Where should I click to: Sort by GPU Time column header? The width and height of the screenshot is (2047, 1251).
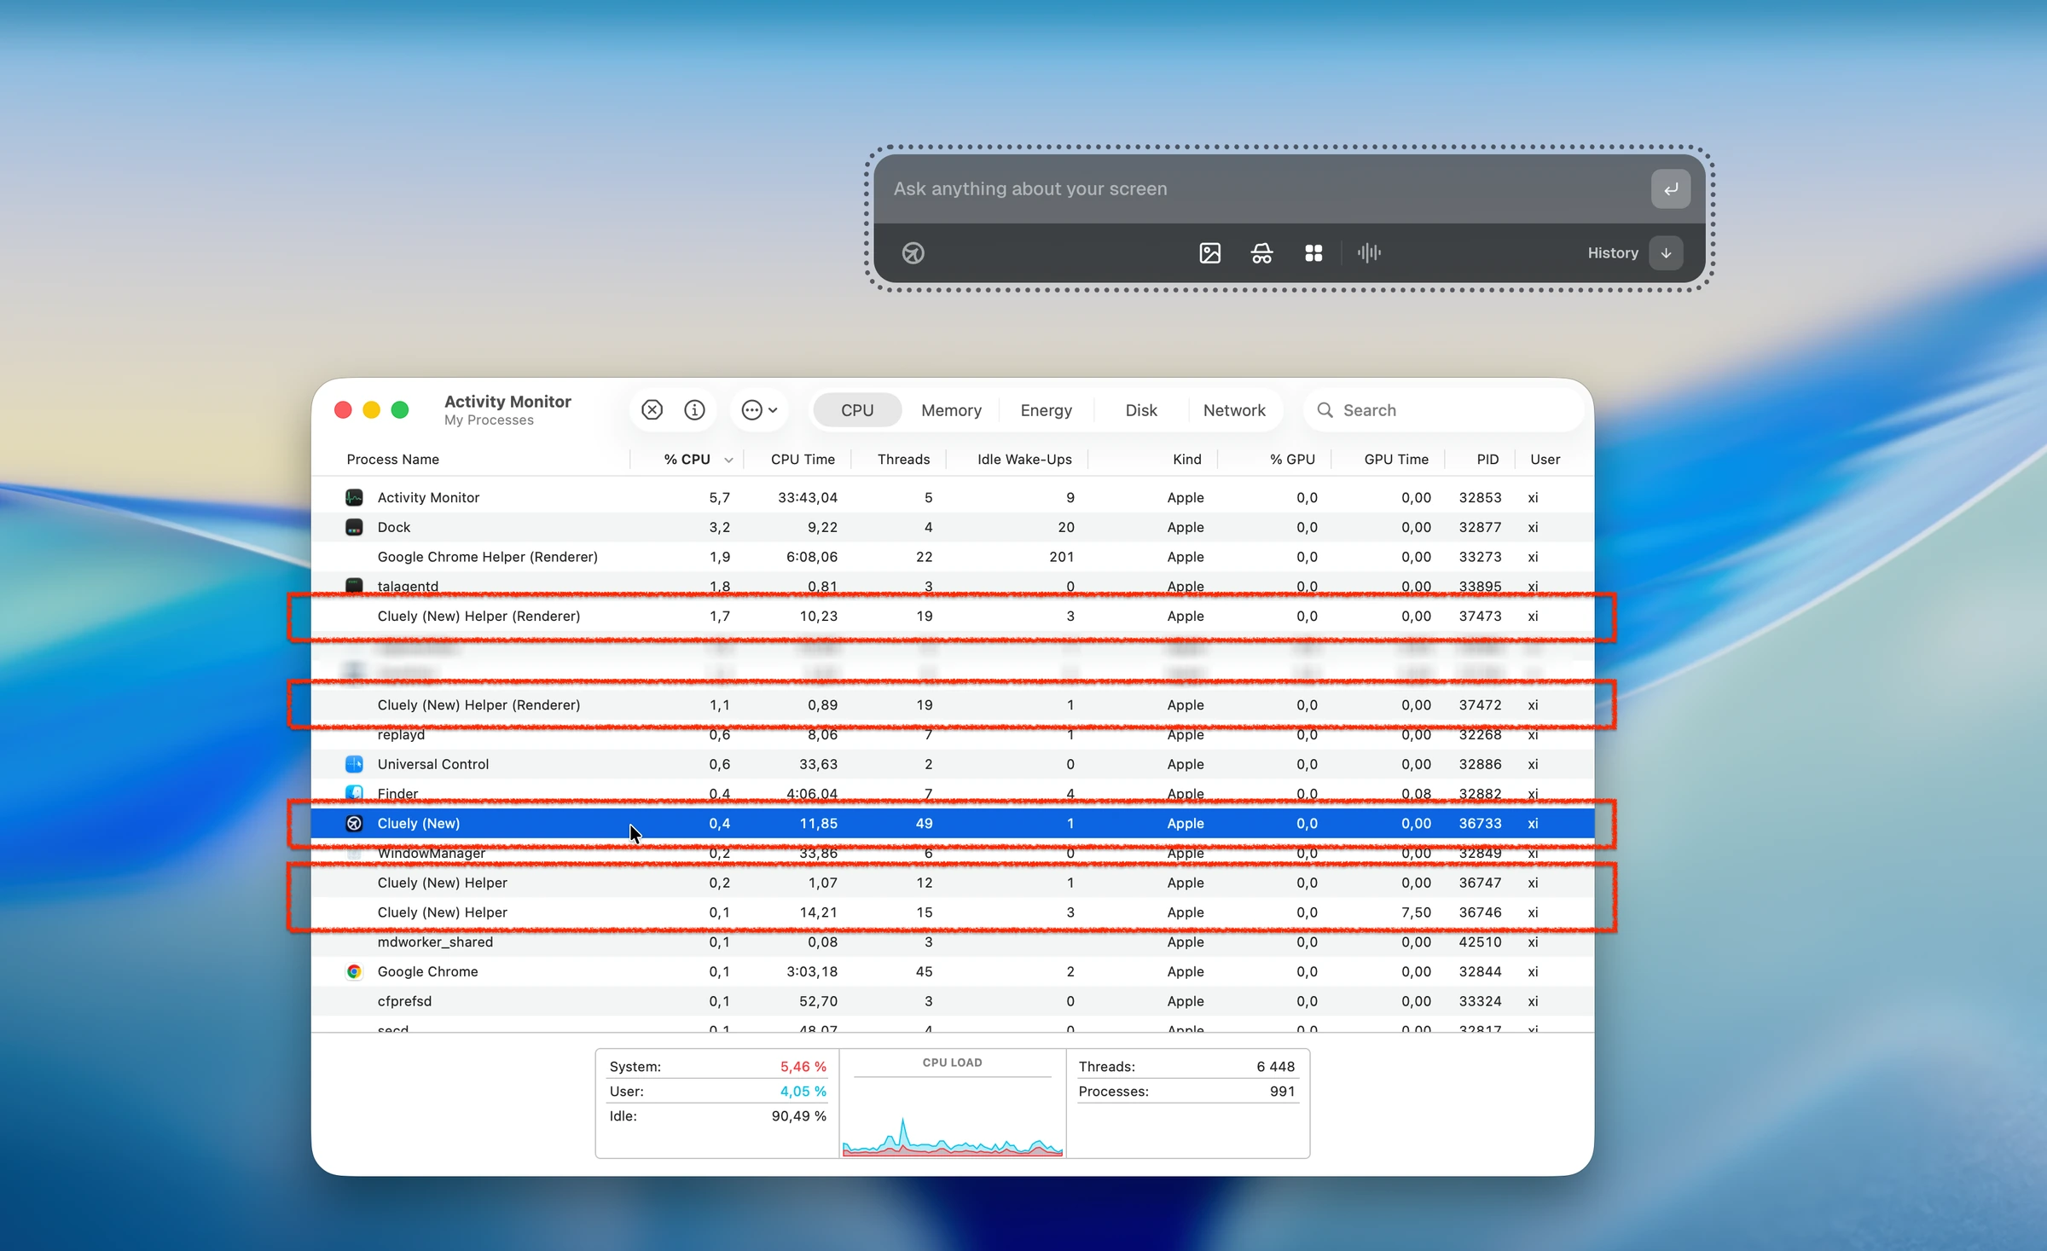pyautogui.click(x=1395, y=460)
